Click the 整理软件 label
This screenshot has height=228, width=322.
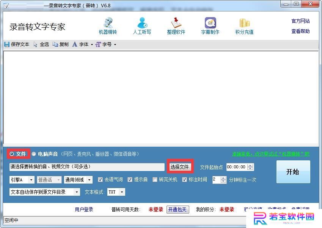pyautogui.click(x=176, y=32)
